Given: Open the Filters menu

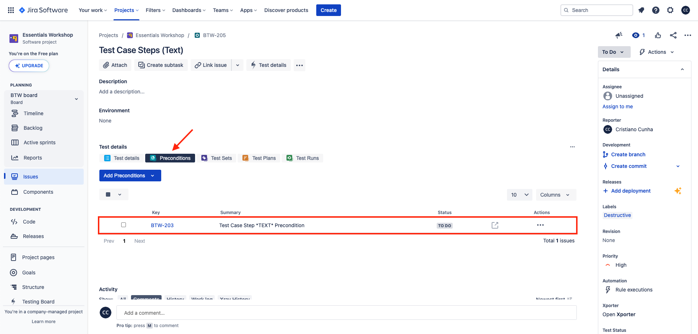Looking at the screenshot, I should 155,10.
